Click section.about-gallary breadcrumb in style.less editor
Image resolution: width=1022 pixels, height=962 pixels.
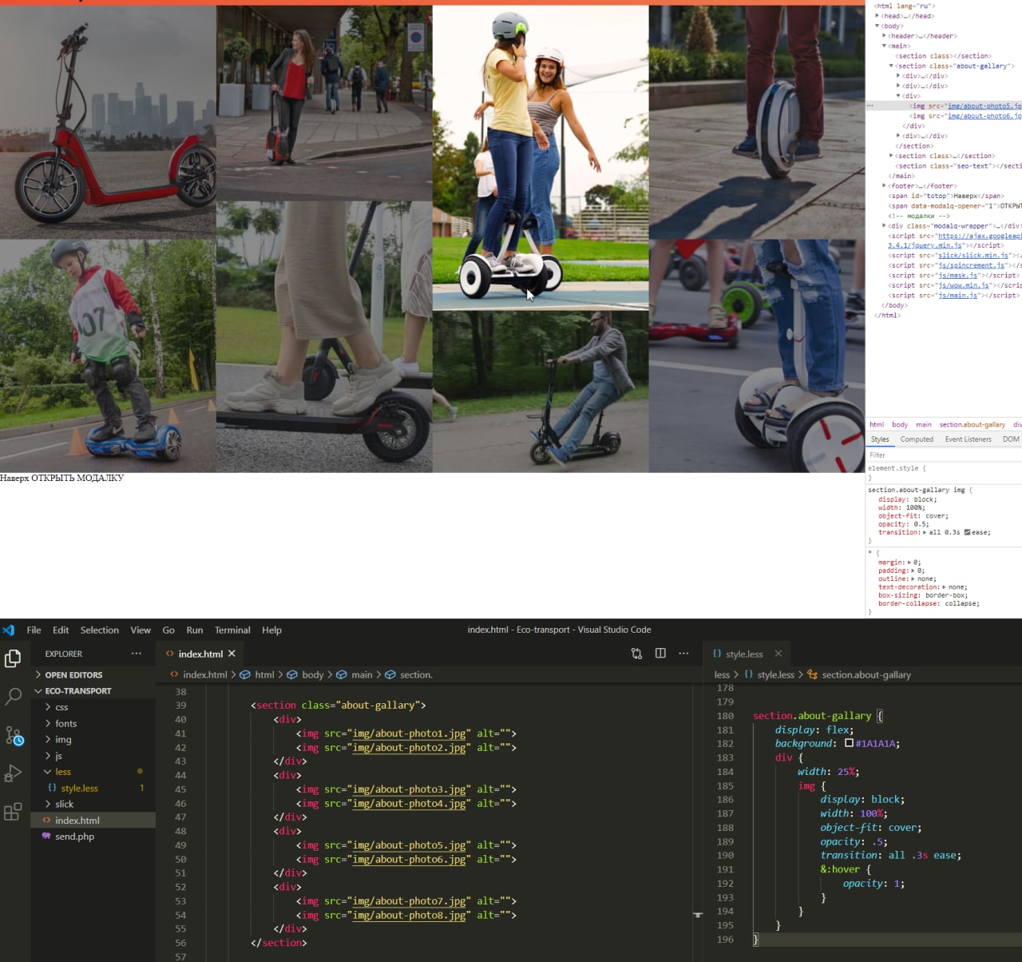coord(866,674)
